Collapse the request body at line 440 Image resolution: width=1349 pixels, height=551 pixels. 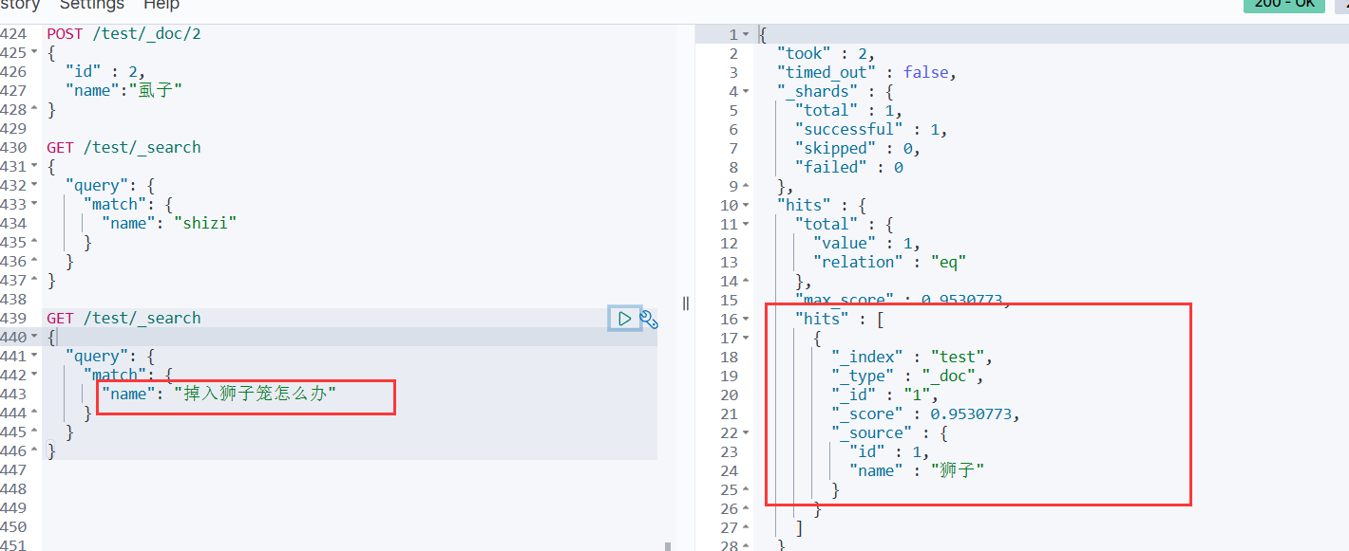click(x=35, y=338)
